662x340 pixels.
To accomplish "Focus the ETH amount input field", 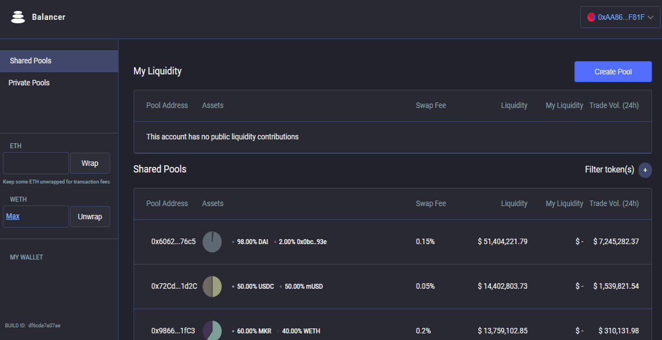I will pos(36,163).
